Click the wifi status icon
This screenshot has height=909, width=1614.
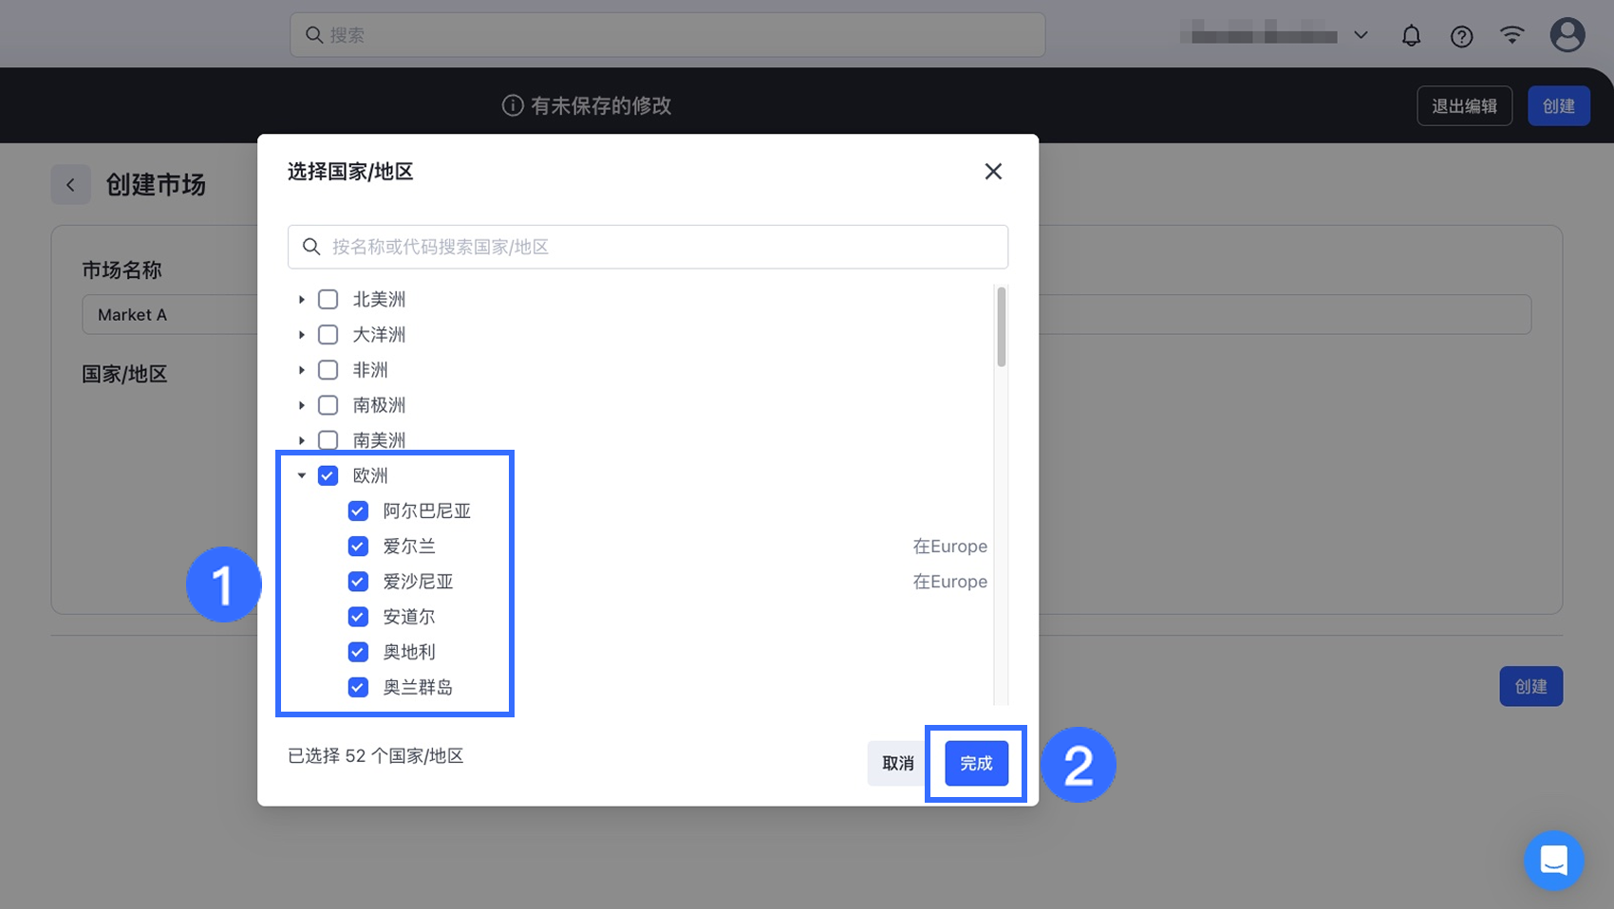tap(1511, 35)
